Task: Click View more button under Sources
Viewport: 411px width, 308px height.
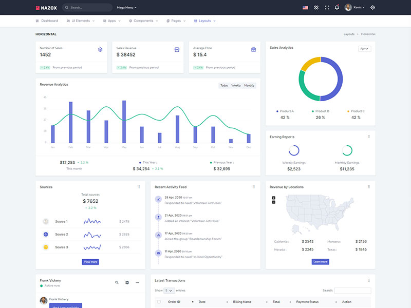Action: tap(90, 262)
